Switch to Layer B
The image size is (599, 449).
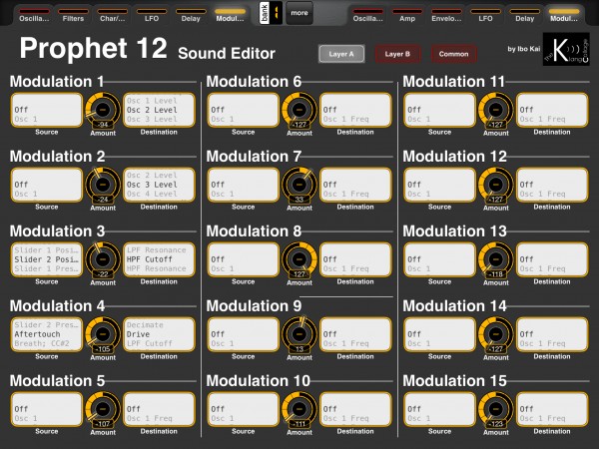pos(397,54)
